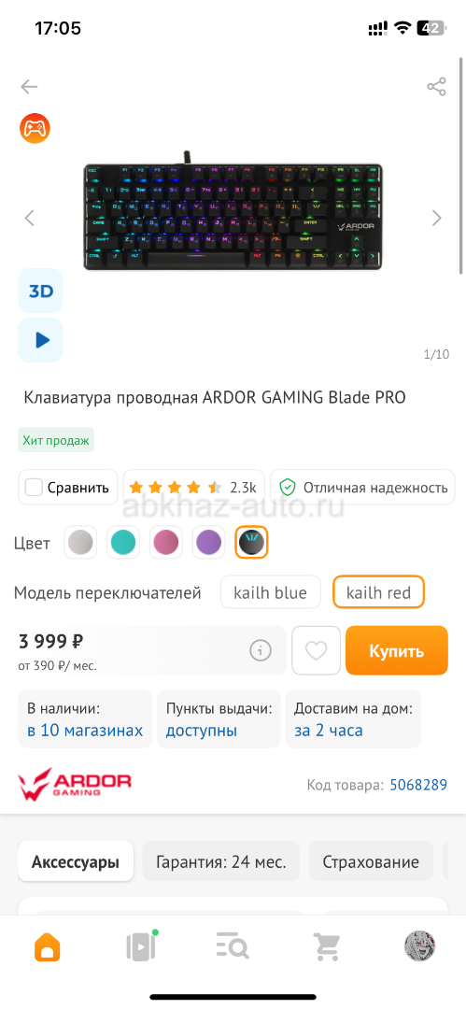Open catalog search in bottom bar
This screenshot has width=466, height=1009.
click(x=233, y=945)
